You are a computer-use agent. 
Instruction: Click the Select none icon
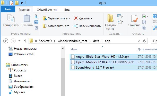click(155, 22)
